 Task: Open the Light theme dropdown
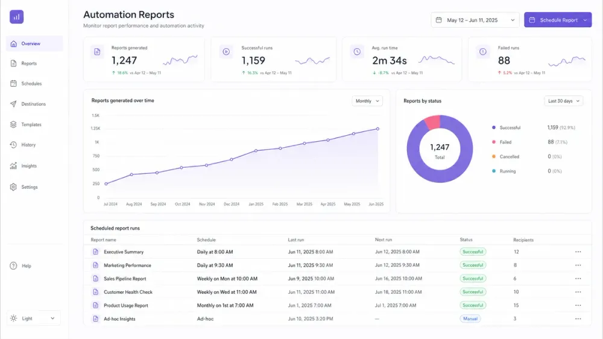(x=33, y=318)
